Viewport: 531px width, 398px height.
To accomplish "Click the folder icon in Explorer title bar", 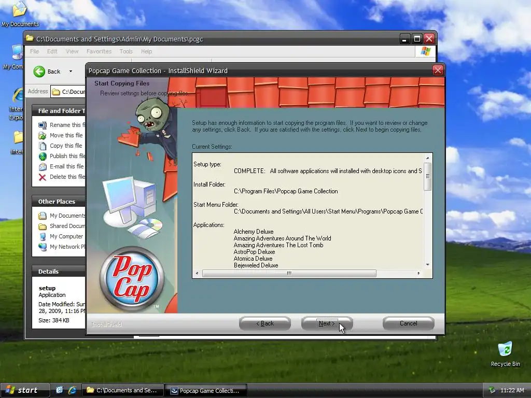I will coord(30,38).
